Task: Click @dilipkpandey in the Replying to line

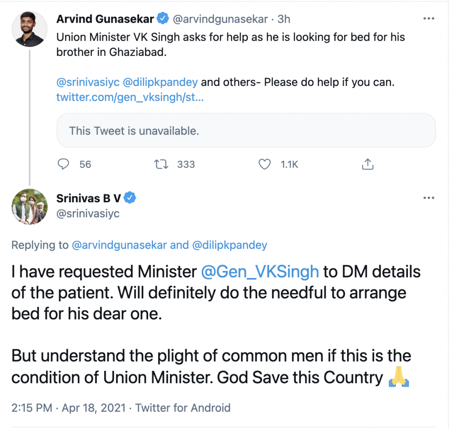Action: (x=229, y=245)
